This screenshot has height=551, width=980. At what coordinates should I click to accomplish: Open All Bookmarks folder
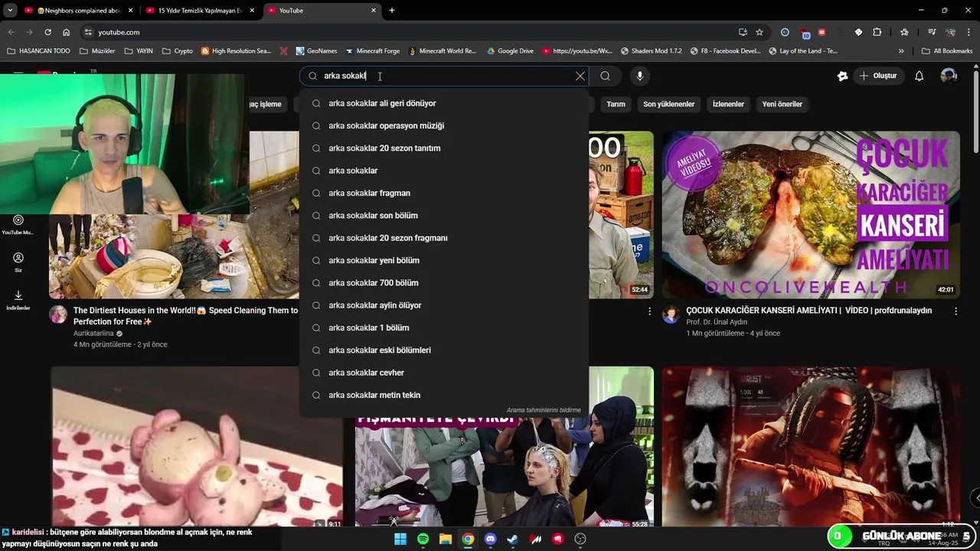click(x=948, y=51)
